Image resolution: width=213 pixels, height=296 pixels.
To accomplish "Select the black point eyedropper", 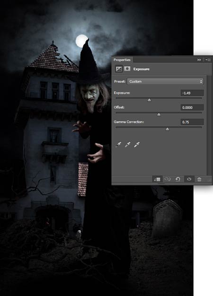I will [118, 145].
